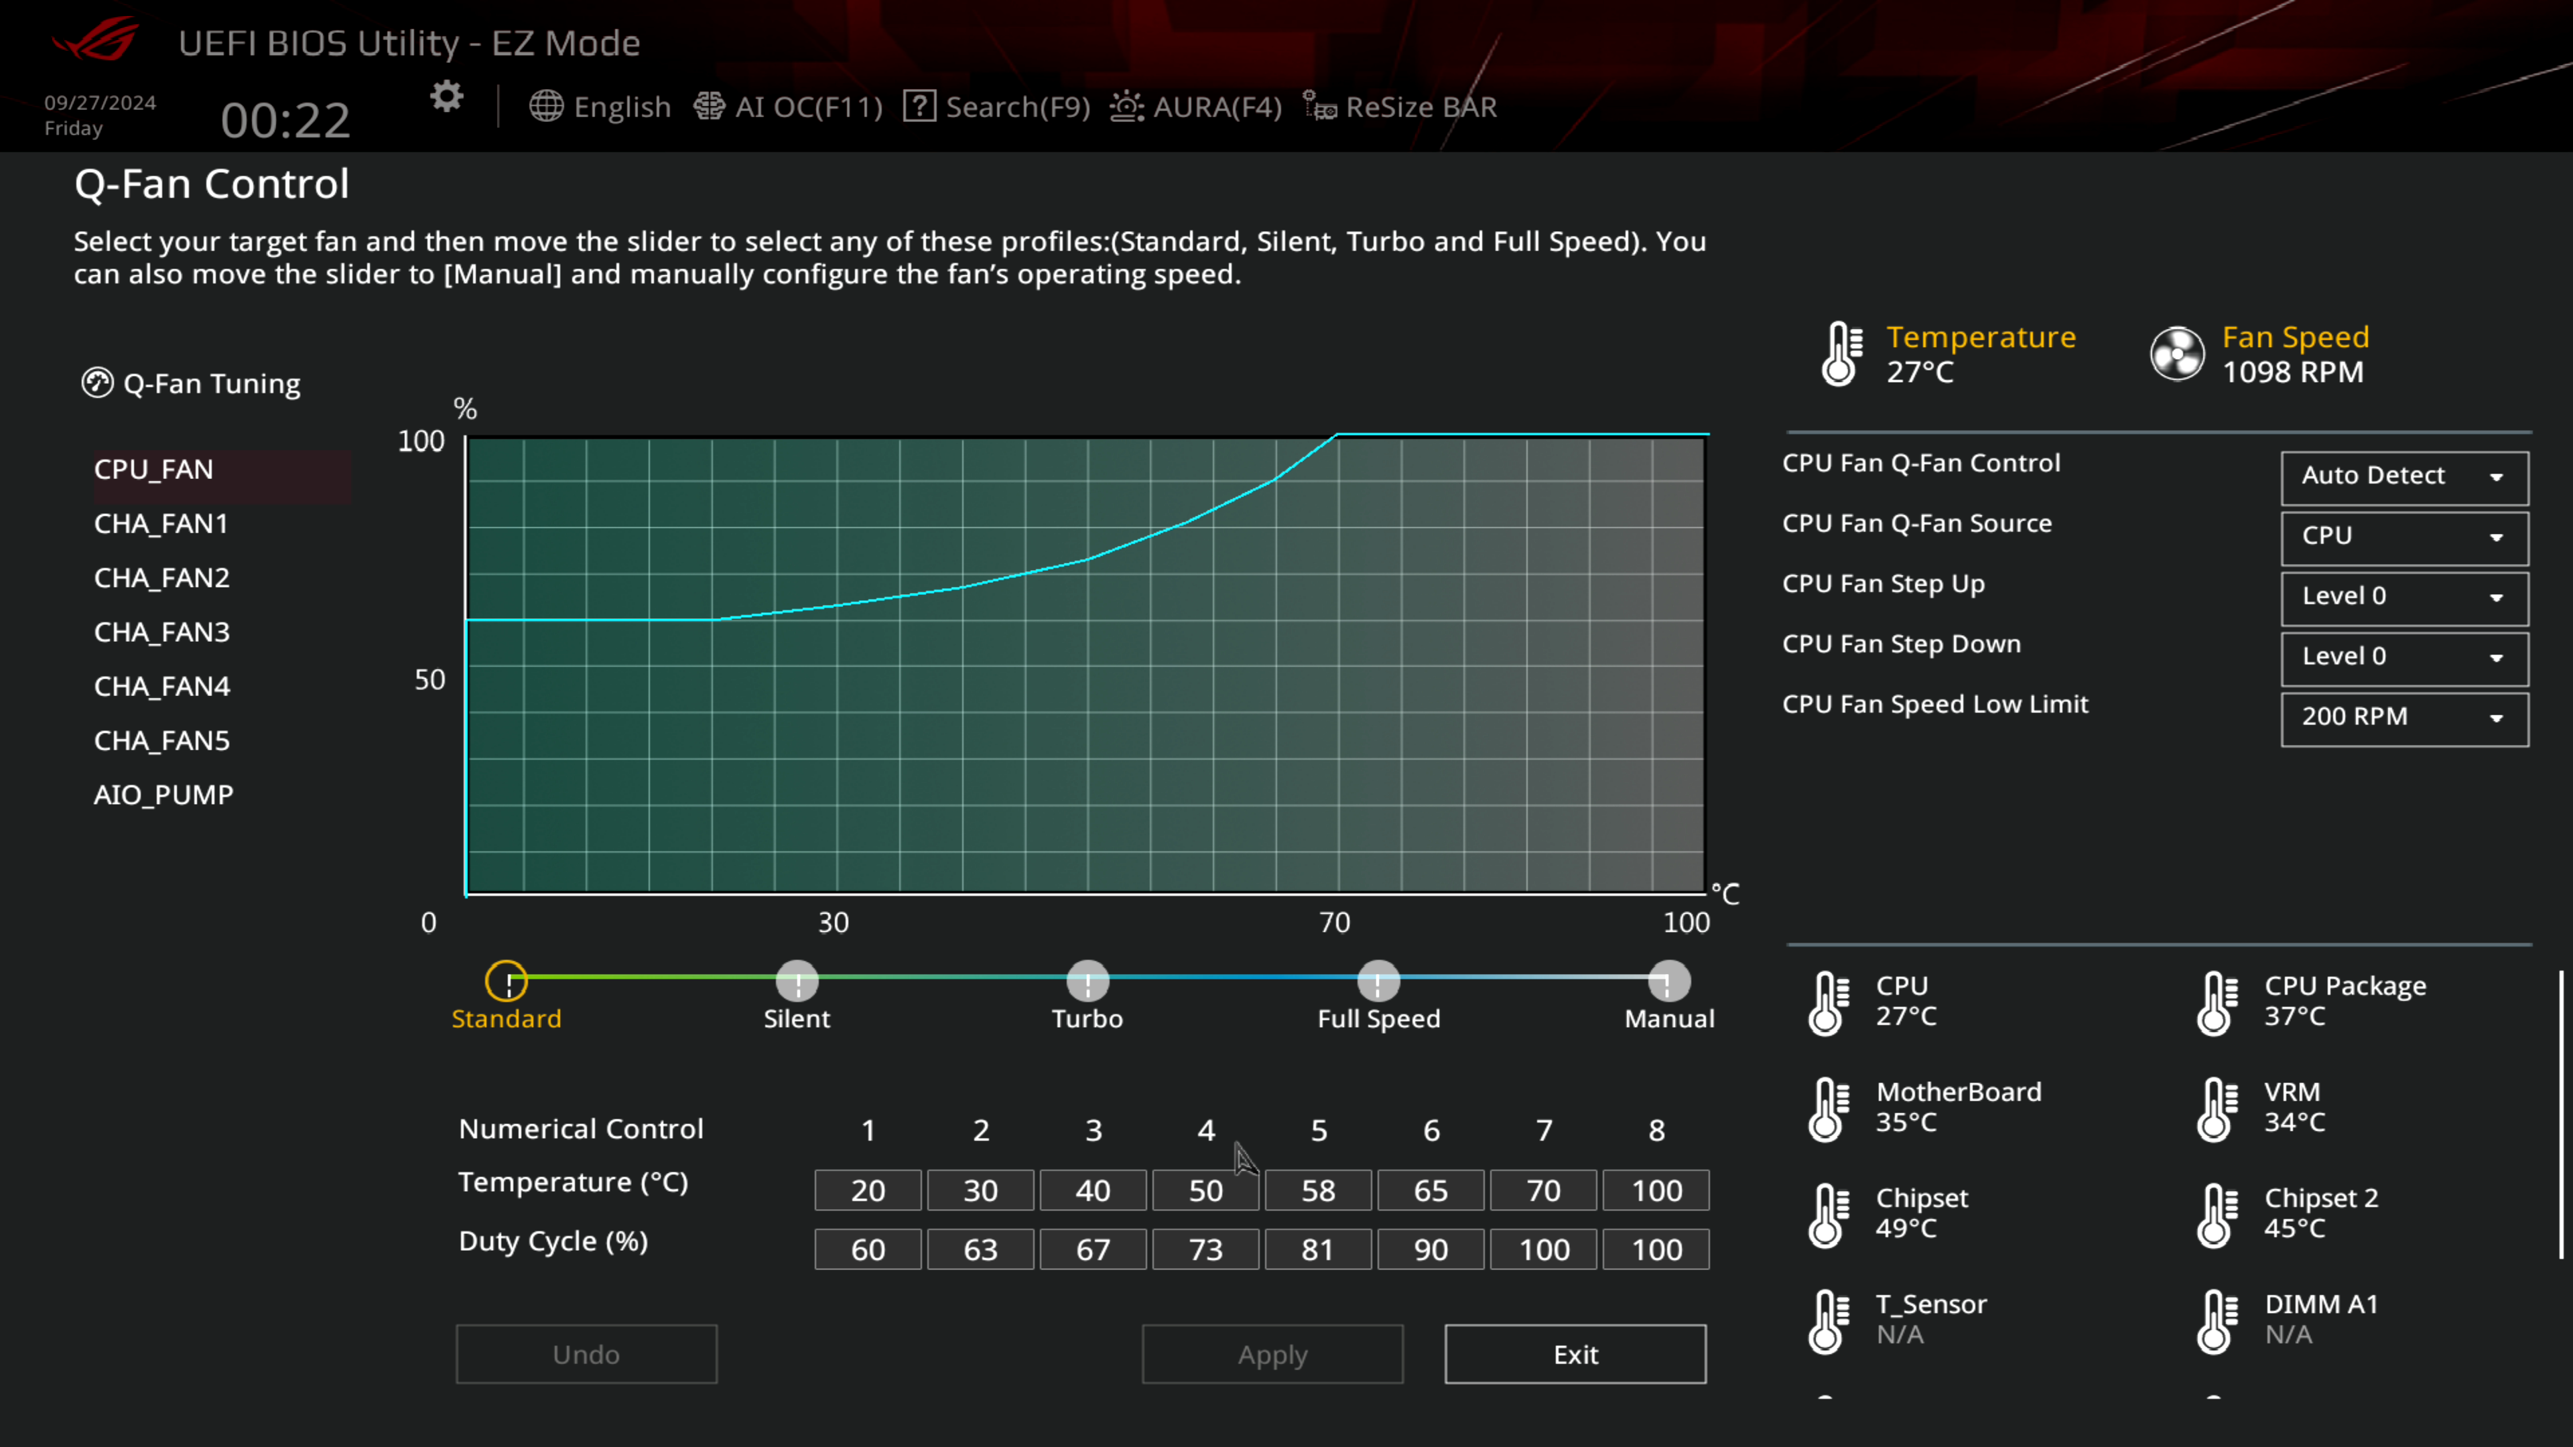
Task: Click the Apply button to save settings
Action: pyautogui.click(x=1272, y=1353)
